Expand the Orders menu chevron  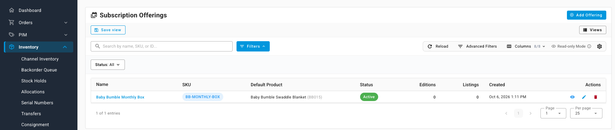[x=66, y=23]
